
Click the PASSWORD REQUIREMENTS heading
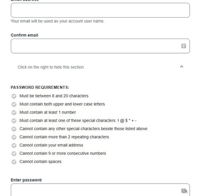pyautogui.click(x=40, y=87)
